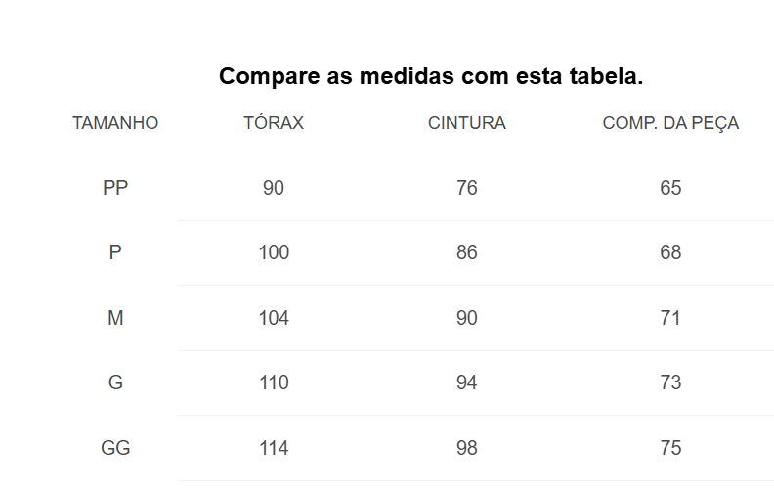
Task: Click cintura value 98 for GG
Action: tap(467, 448)
